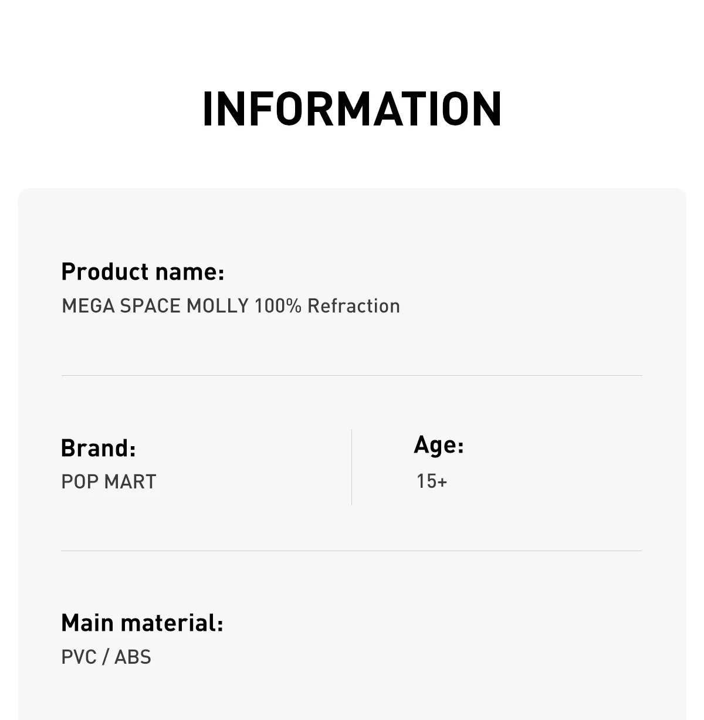This screenshot has height=720, width=704.
Task: Click the INFORMATION heading
Action: point(352,108)
